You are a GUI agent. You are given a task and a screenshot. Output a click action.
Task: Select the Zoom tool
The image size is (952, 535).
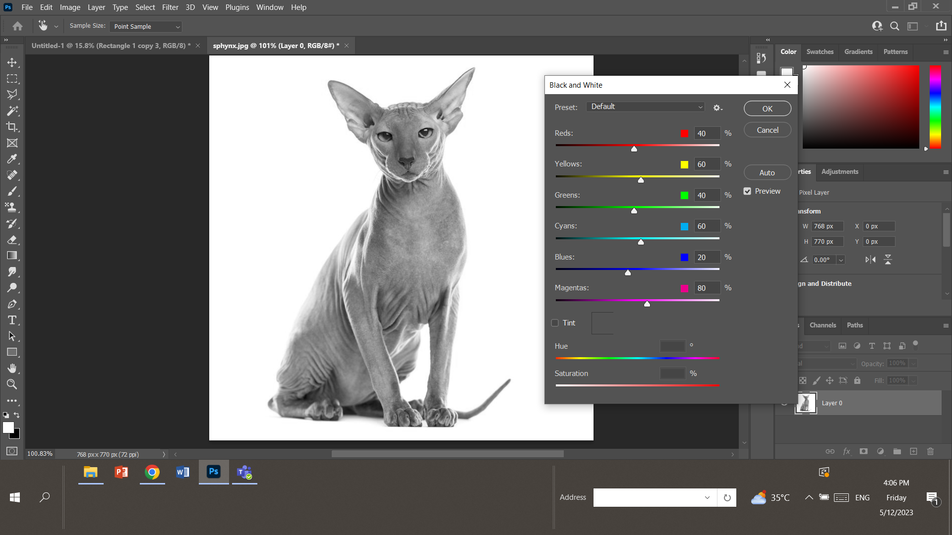coord(12,384)
